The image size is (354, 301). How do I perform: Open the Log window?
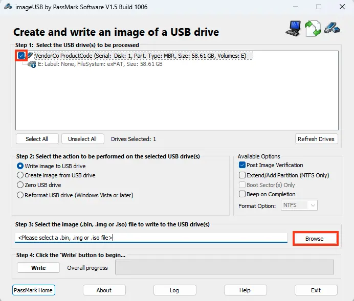pyautogui.click(x=175, y=290)
